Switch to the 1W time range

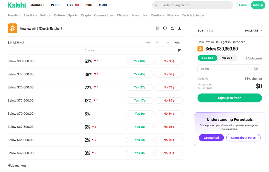pos(167,43)
